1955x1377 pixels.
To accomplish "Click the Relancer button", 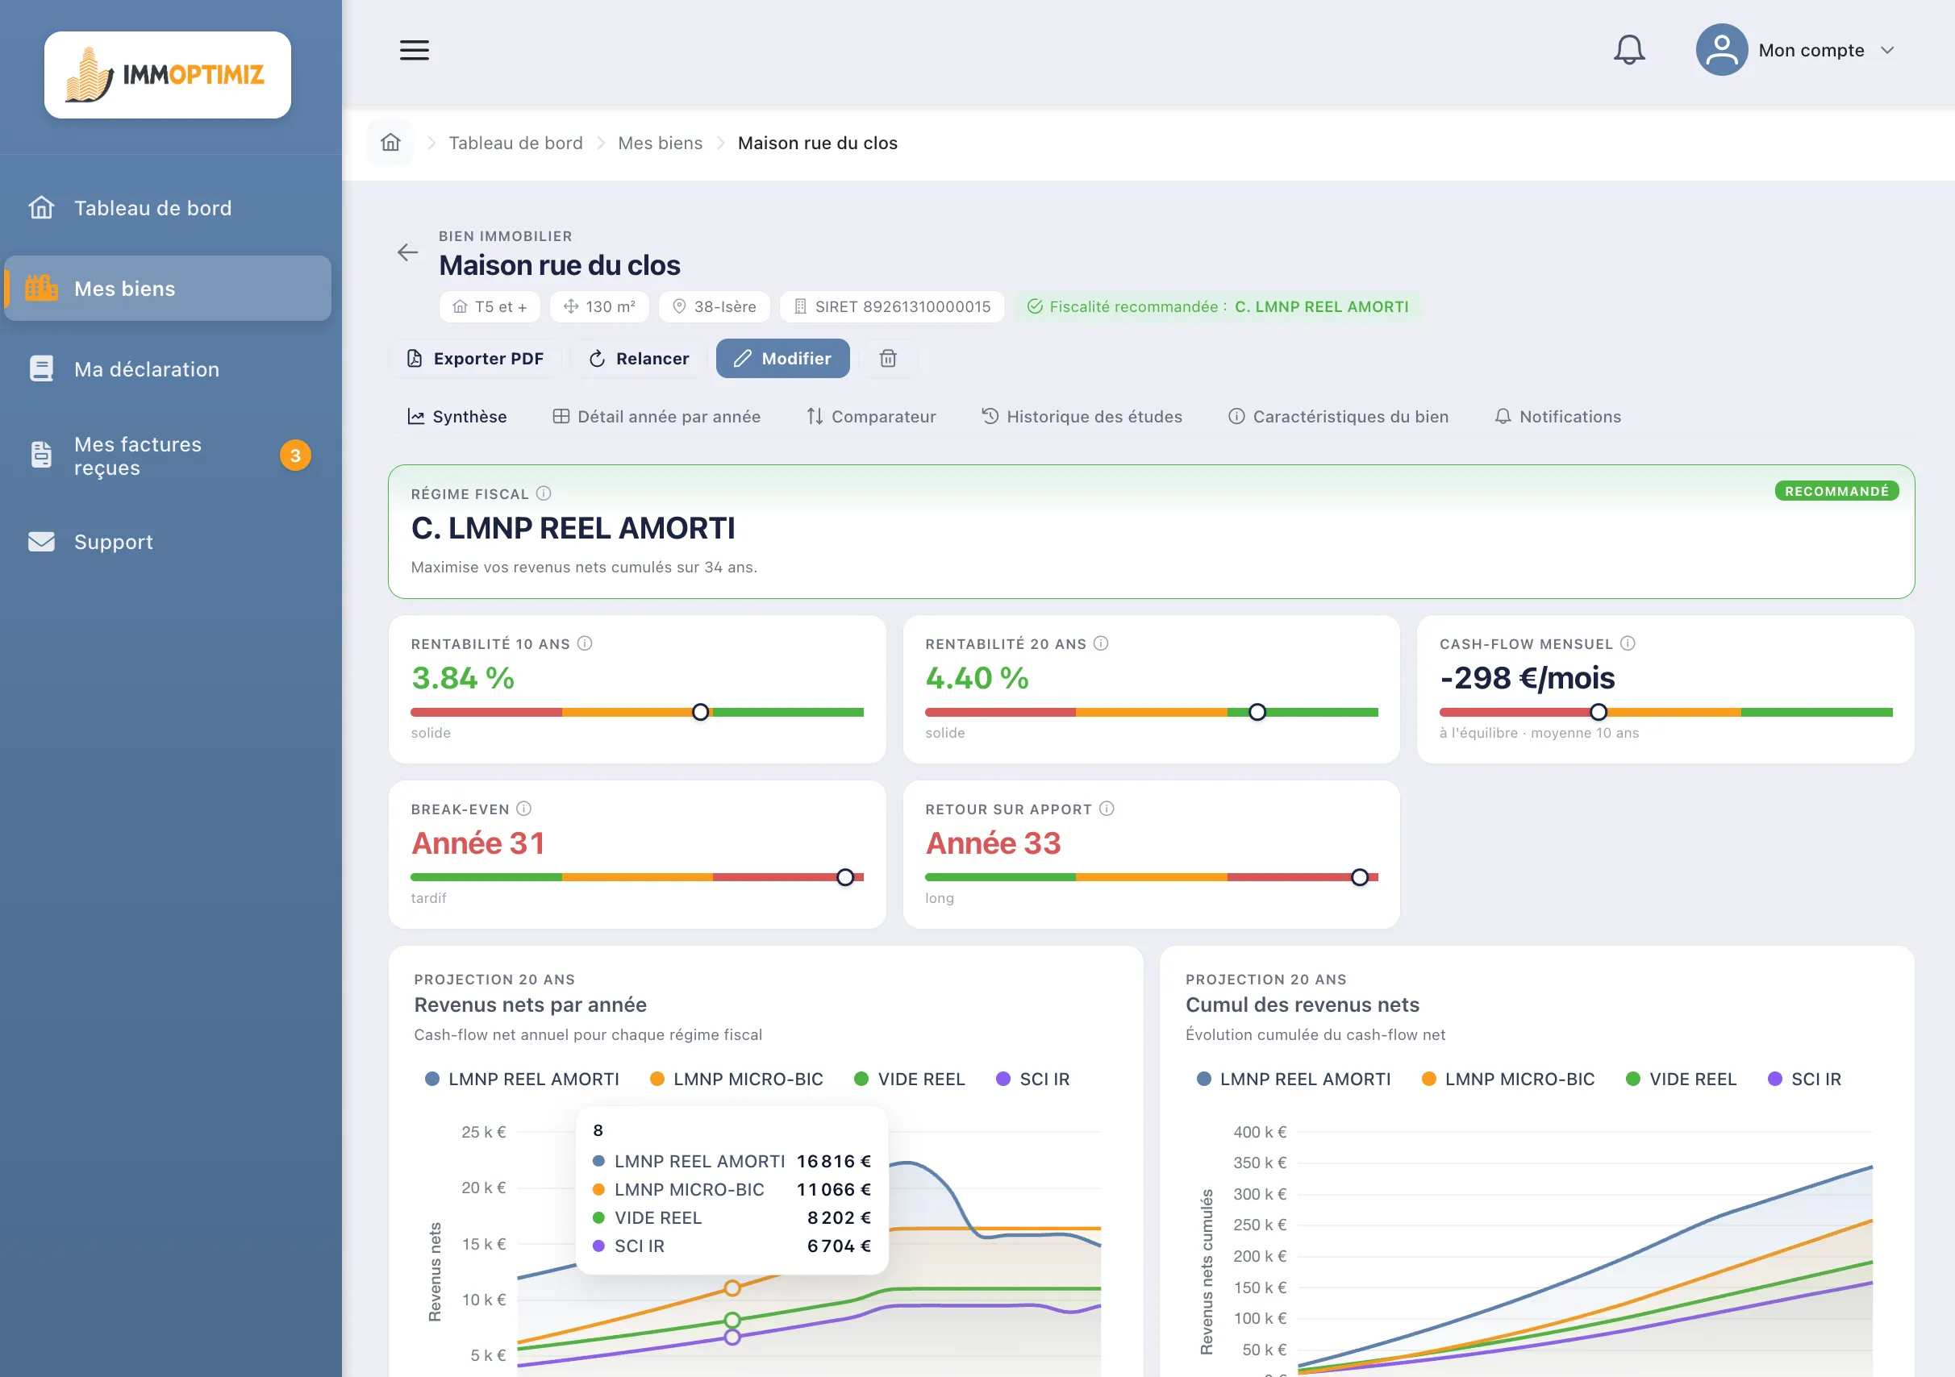I will click(638, 358).
